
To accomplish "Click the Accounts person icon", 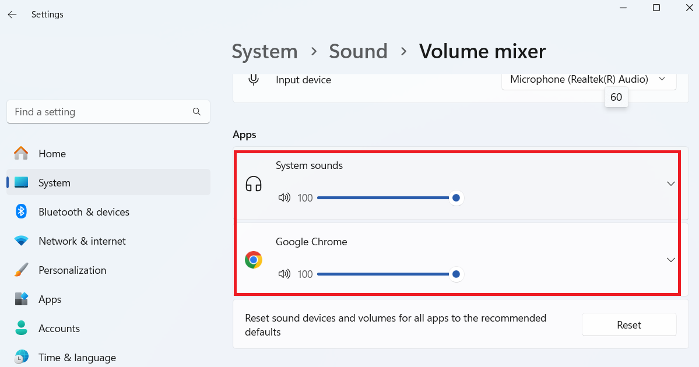I will pyautogui.click(x=21, y=328).
